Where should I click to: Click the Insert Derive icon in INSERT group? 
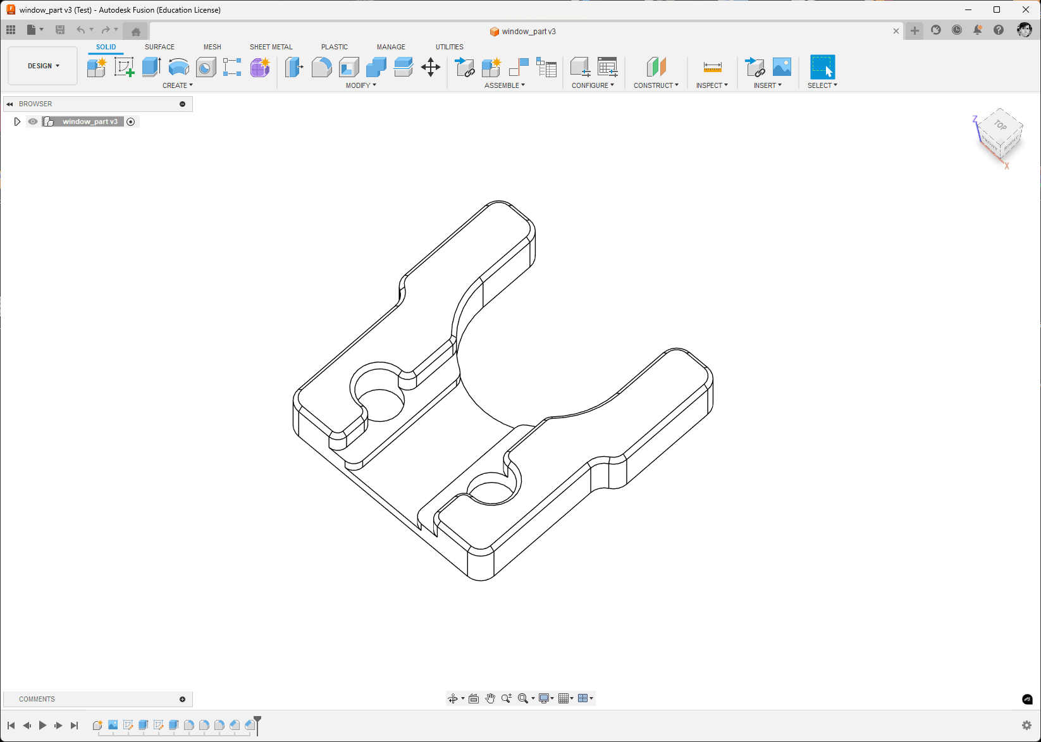point(755,67)
